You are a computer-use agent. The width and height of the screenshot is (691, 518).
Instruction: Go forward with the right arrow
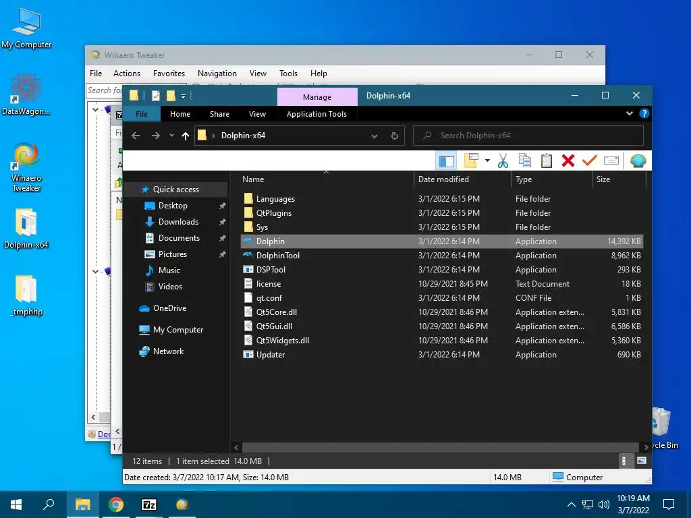[x=156, y=136]
